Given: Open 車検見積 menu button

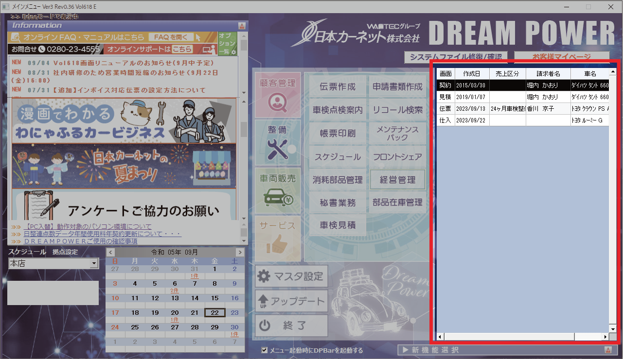Looking at the screenshot, I should click(338, 225).
